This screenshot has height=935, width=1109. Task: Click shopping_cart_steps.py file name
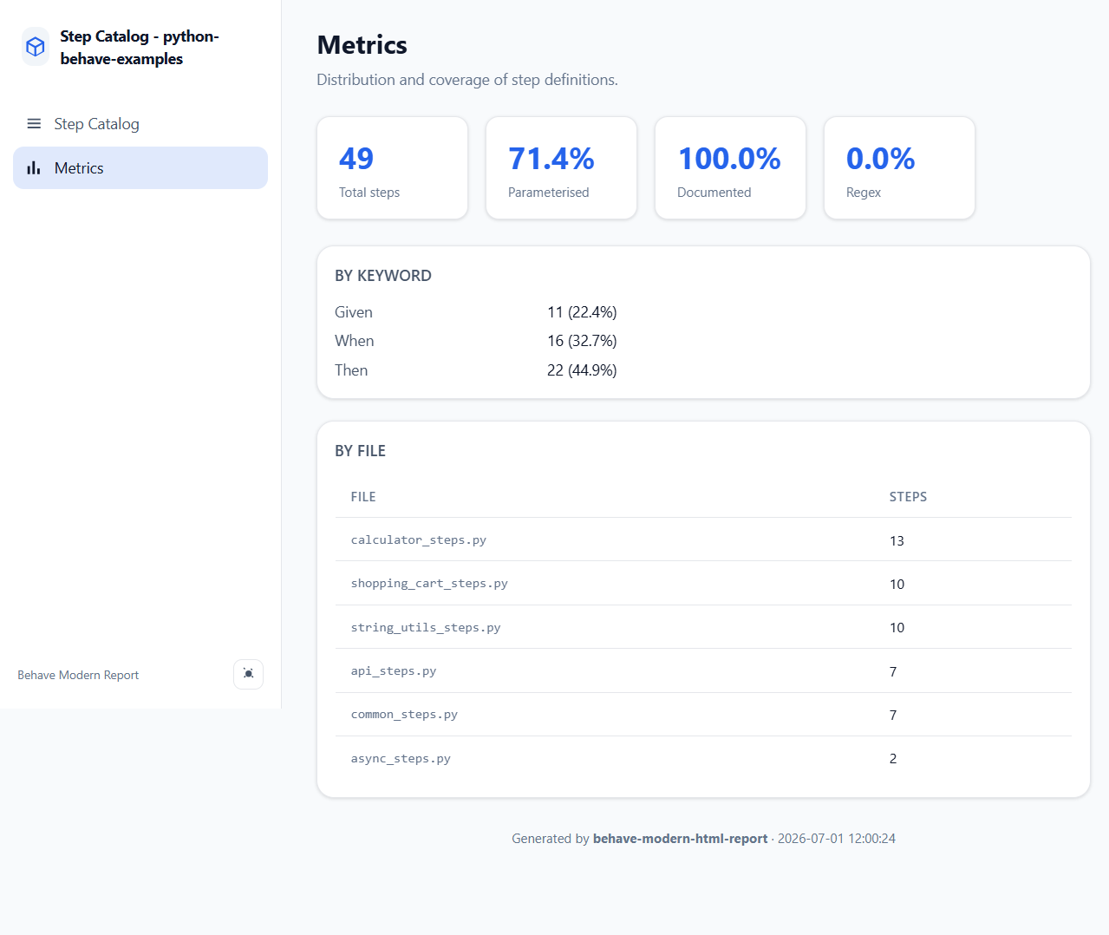pyautogui.click(x=429, y=584)
